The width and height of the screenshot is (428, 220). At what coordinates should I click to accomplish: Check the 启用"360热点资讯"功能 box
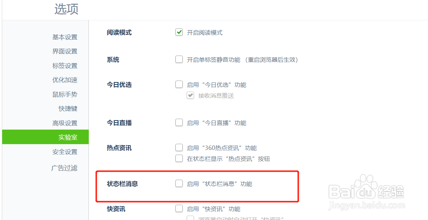click(x=179, y=148)
